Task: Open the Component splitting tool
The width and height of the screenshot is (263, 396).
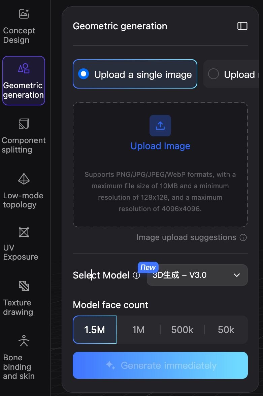Action: (x=24, y=136)
